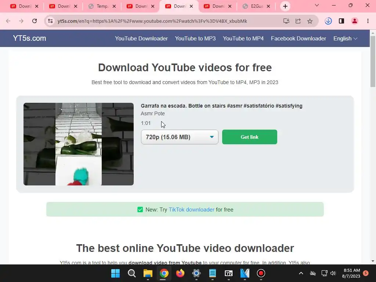
Task: Open 7-Zip from the taskbar
Action: (x=228, y=273)
